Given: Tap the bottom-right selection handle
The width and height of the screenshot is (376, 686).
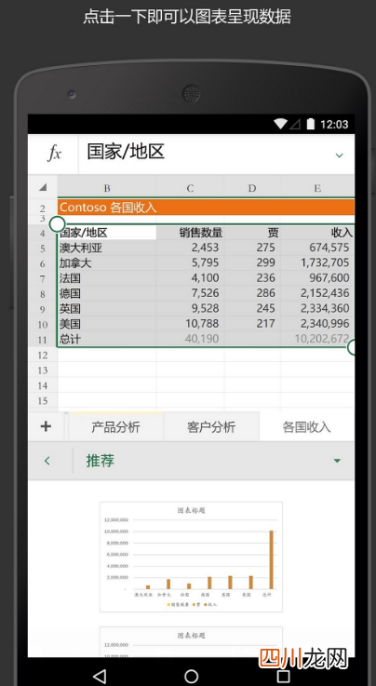Looking at the screenshot, I should pos(353,348).
